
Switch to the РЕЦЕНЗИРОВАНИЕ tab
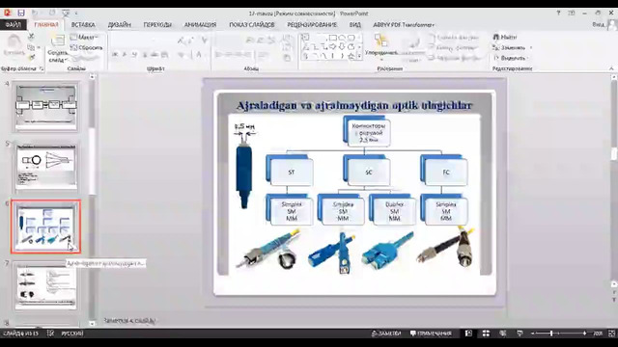coord(312,24)
